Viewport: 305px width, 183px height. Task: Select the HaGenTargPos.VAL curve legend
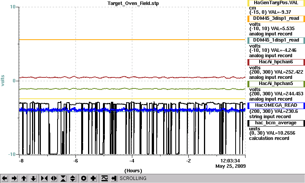[x=276, y=3]
